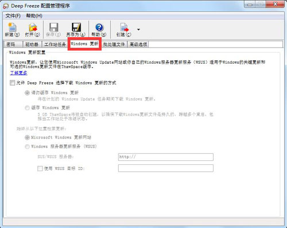Close the Deep Freeze 配置管理程序 window

275,4
